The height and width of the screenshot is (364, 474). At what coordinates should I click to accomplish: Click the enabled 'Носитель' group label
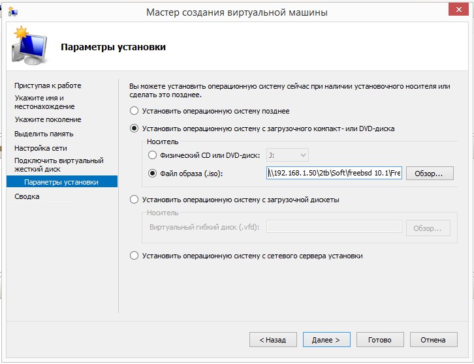tap(163, 142)
